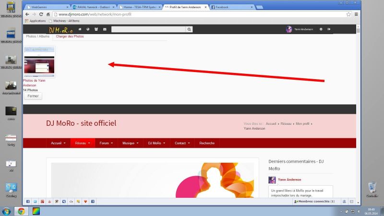
Task: Click Mon profil in the breadcrumb
Action: tap(302, 124)
